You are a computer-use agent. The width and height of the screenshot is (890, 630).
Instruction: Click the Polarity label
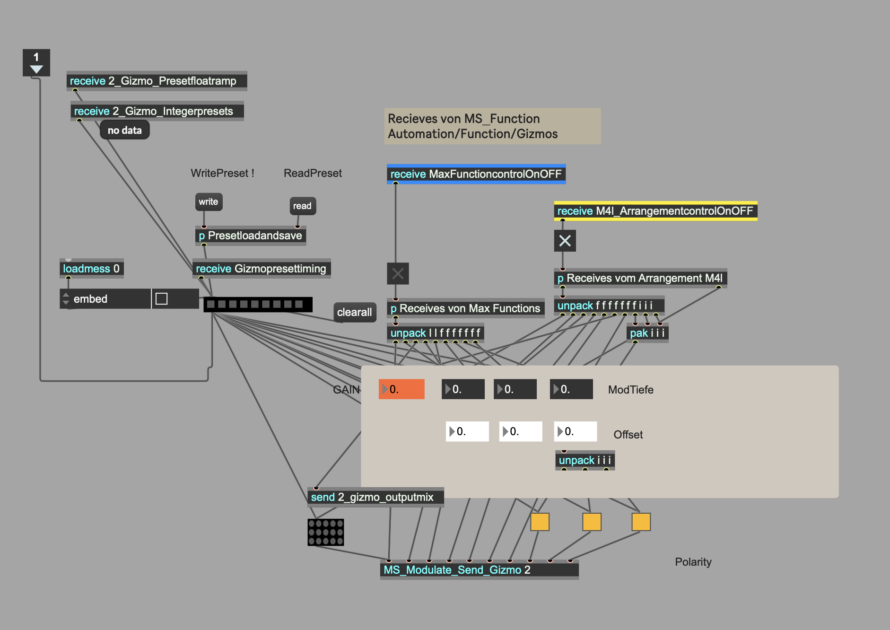click(x=693, y=562)
